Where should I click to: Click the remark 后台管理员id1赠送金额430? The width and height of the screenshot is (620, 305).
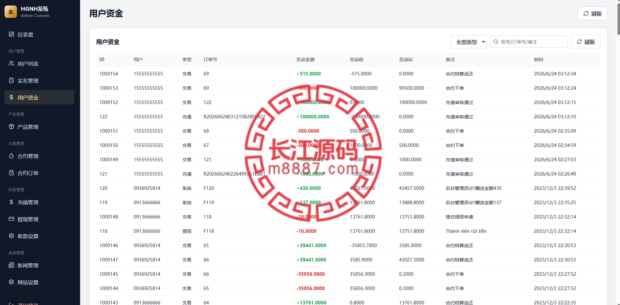pyautogui.click(x=473, y=188)
